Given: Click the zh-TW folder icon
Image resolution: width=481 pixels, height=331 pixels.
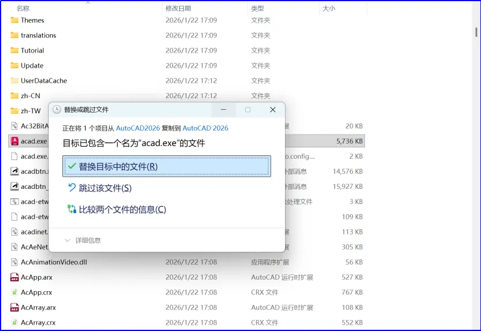Looking at the screenshot, I should (x=14, y=111).
